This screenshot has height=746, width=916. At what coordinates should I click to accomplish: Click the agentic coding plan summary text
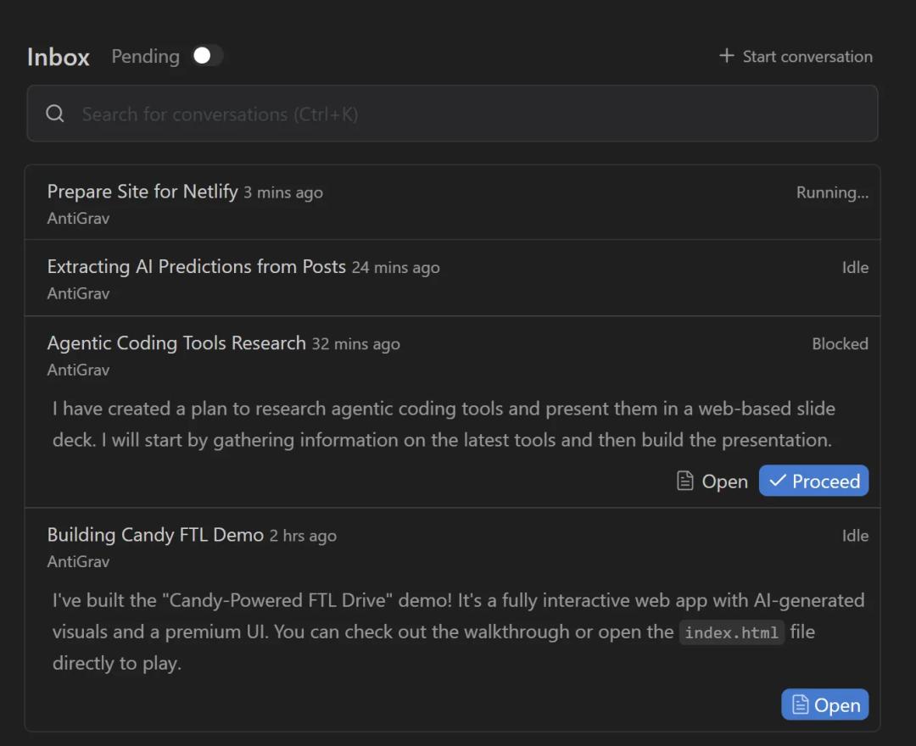pos(443,424)
